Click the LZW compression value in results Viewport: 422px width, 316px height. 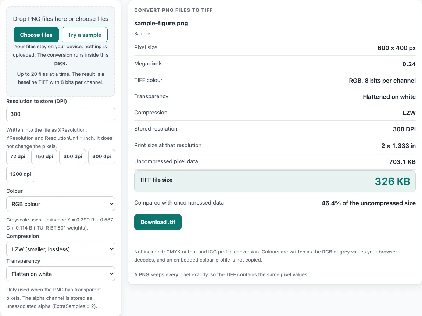coord(409,113)
